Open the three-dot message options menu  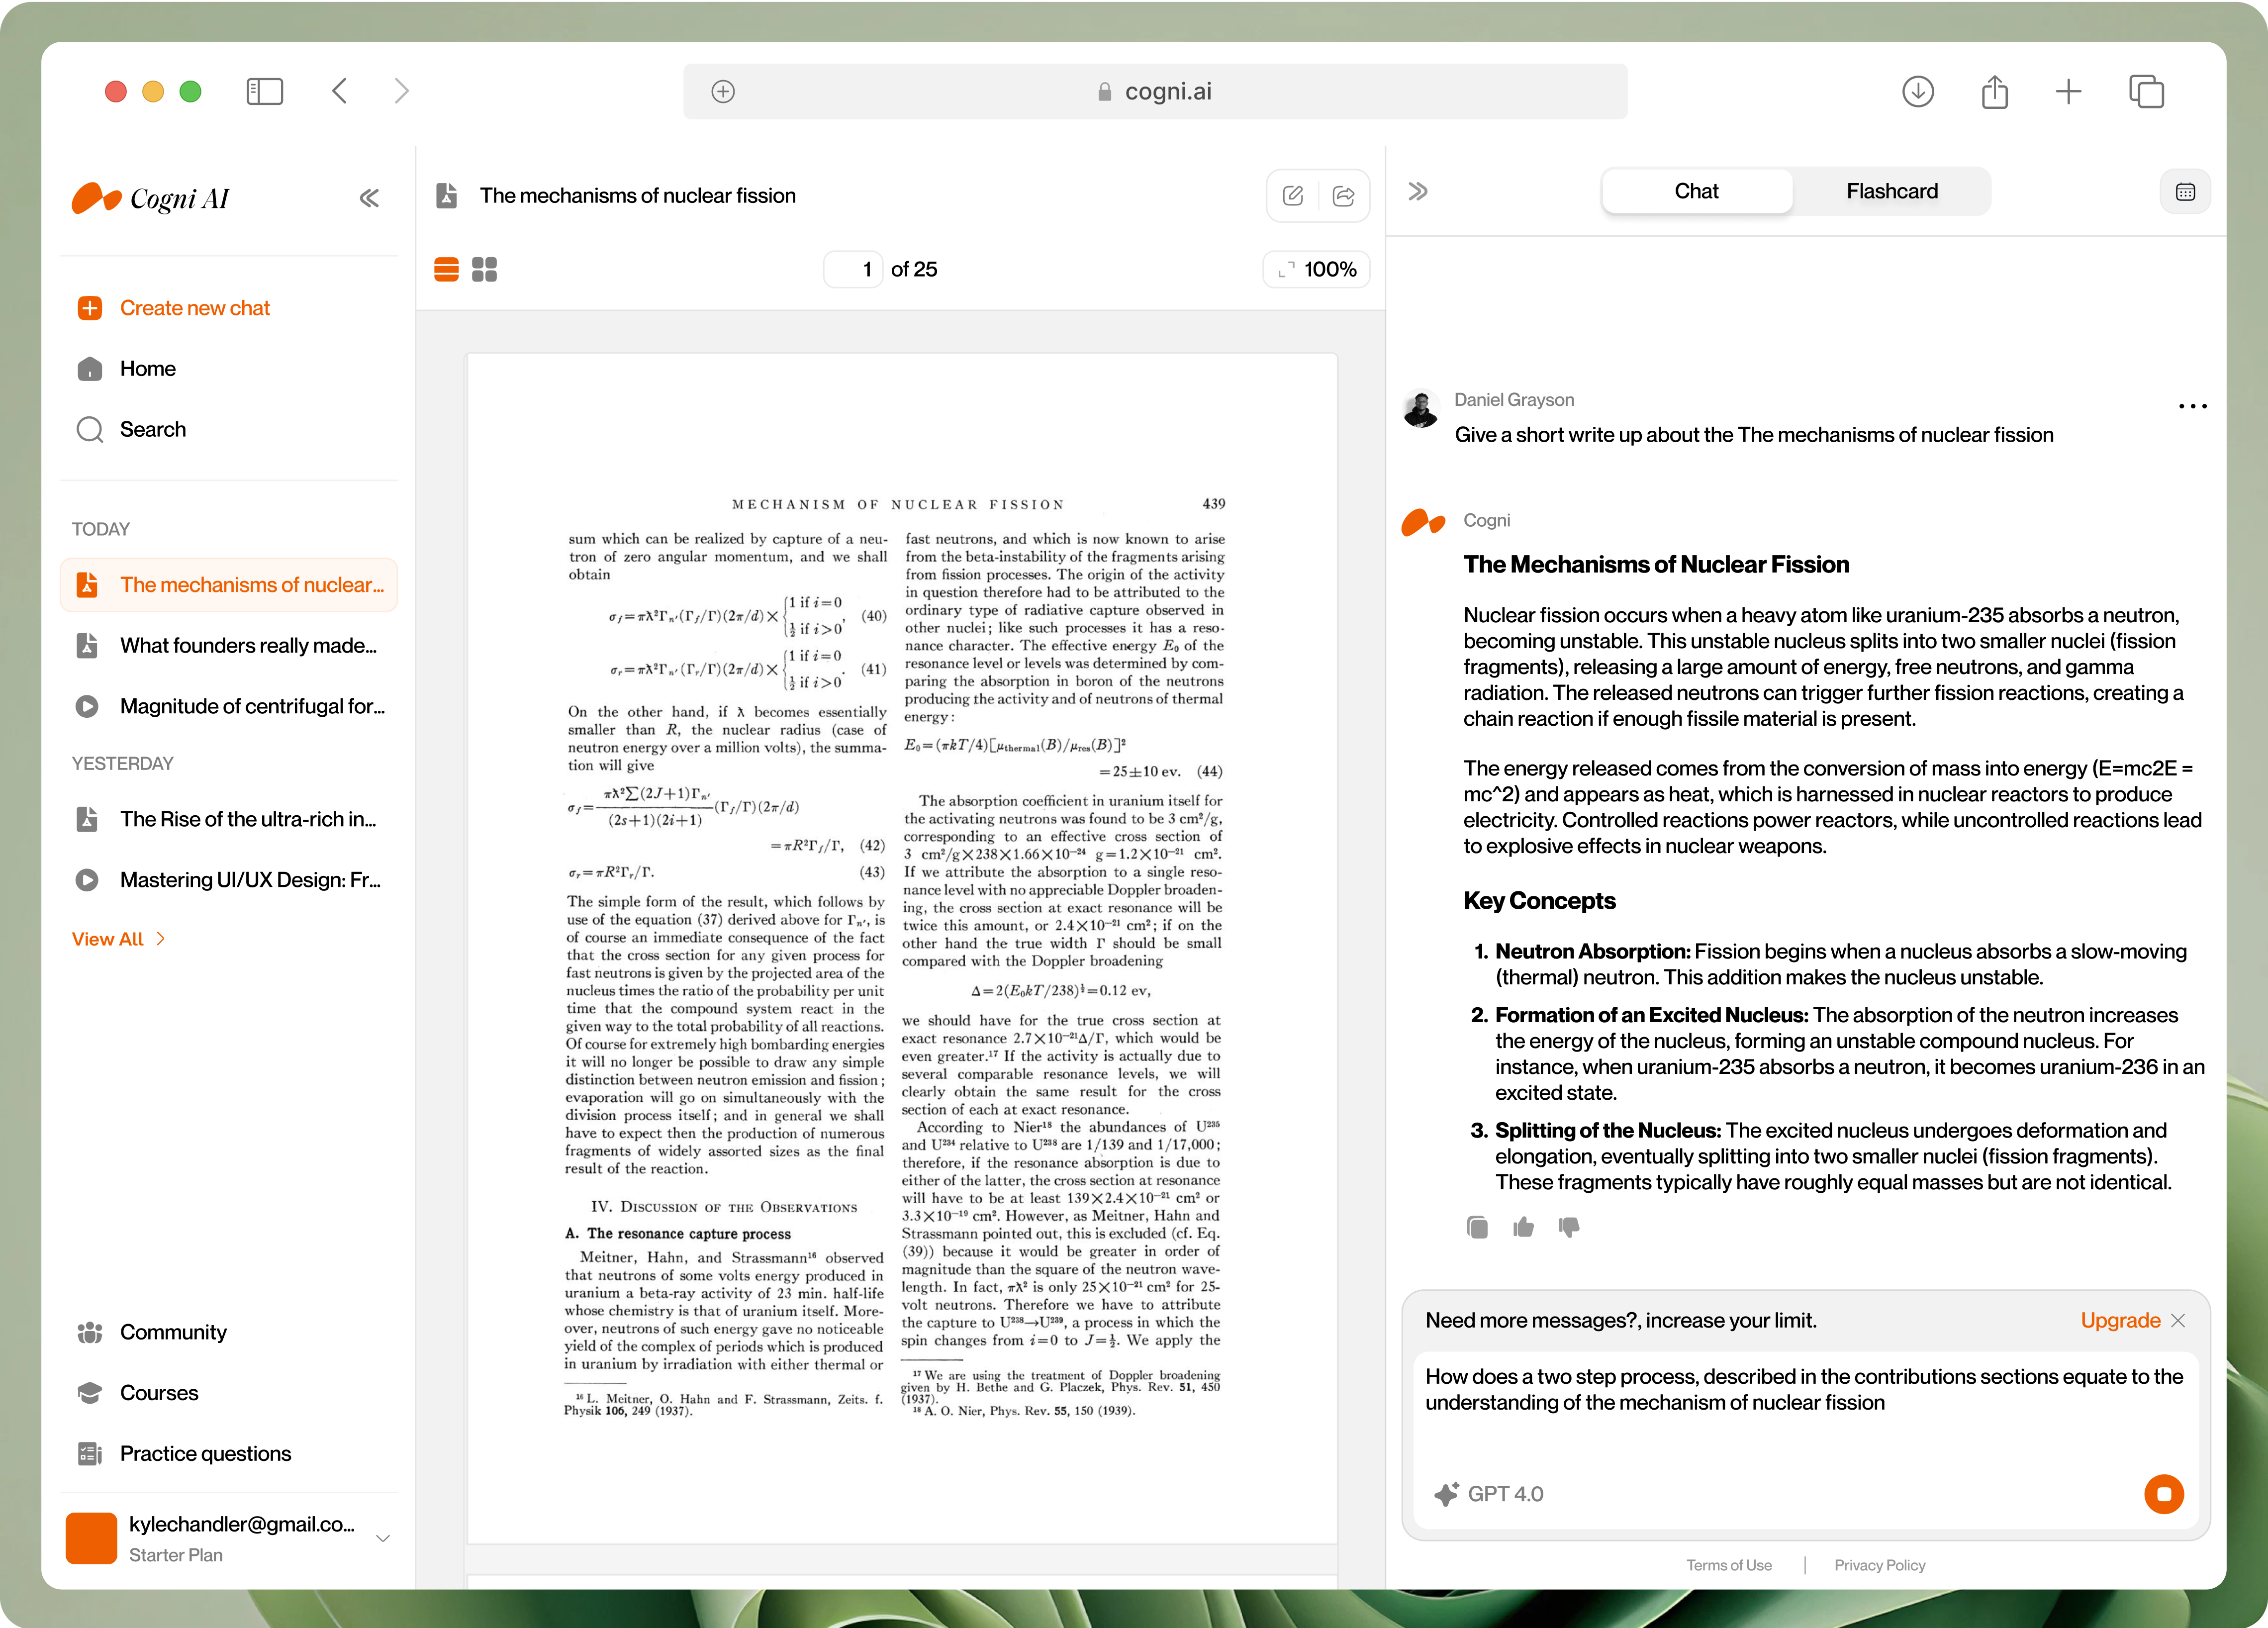(x=2192, y=407)
